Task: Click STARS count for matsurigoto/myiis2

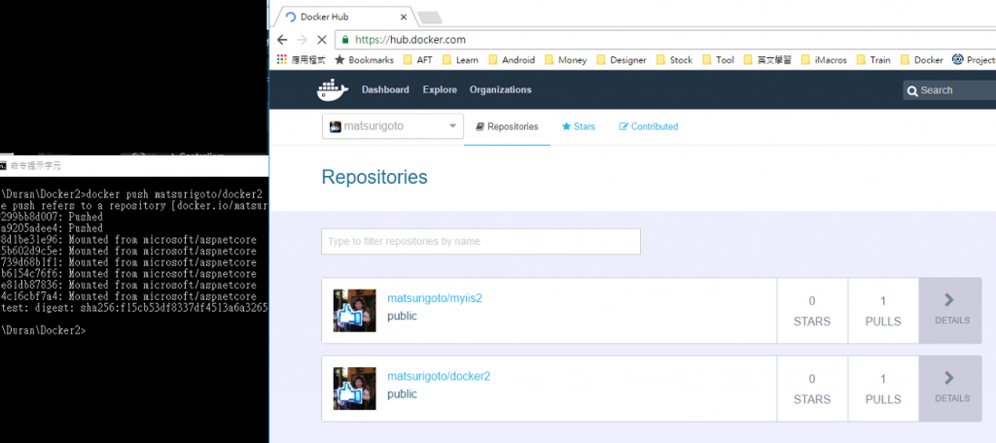Action: pos(812,310)
